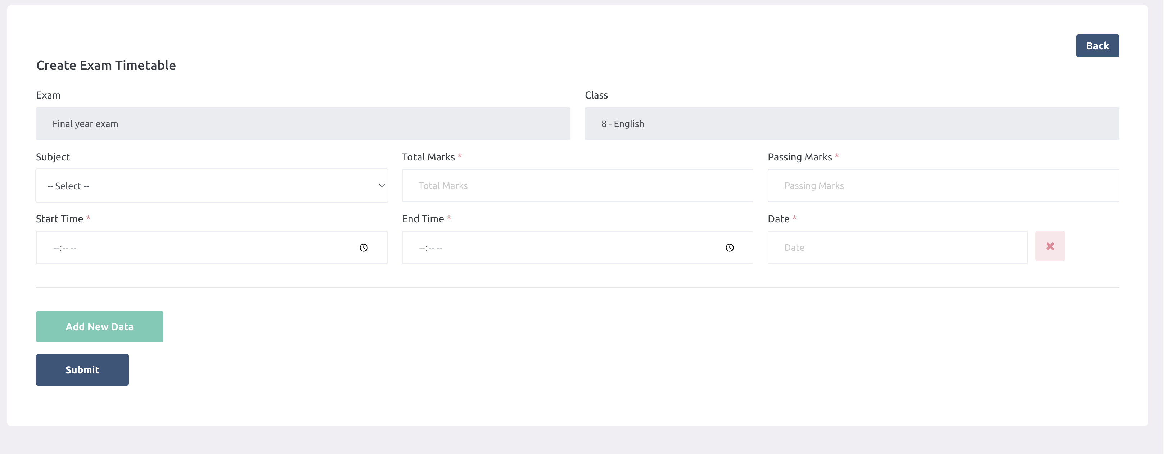
Task: Click the Date label above the date field
Action: (778, 218)
